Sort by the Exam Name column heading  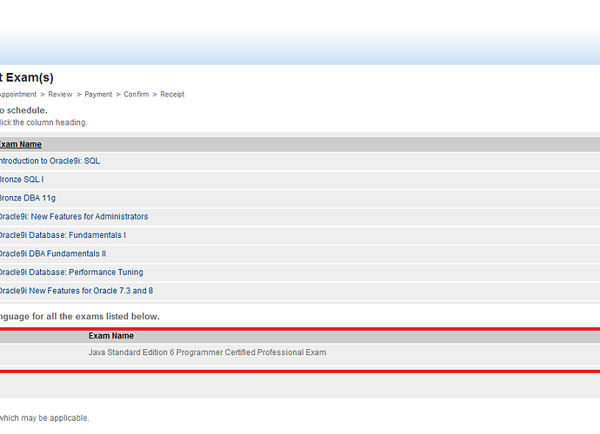20,144
